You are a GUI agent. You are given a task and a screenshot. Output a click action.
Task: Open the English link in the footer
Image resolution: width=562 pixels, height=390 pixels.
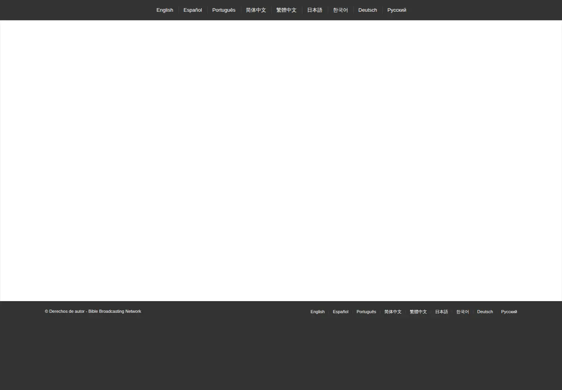318,312
